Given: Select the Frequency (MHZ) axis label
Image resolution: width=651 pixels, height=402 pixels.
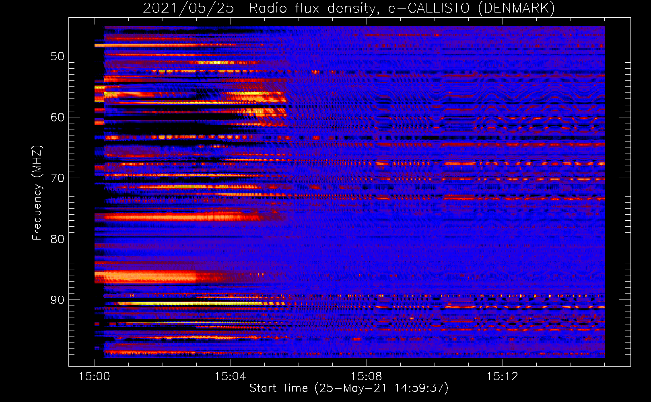Looking at the screenshot, I should pos(37,193).
